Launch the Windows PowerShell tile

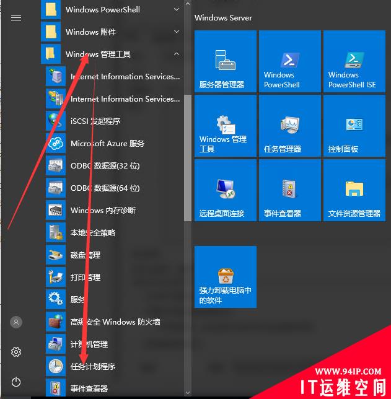pos(290,61)
